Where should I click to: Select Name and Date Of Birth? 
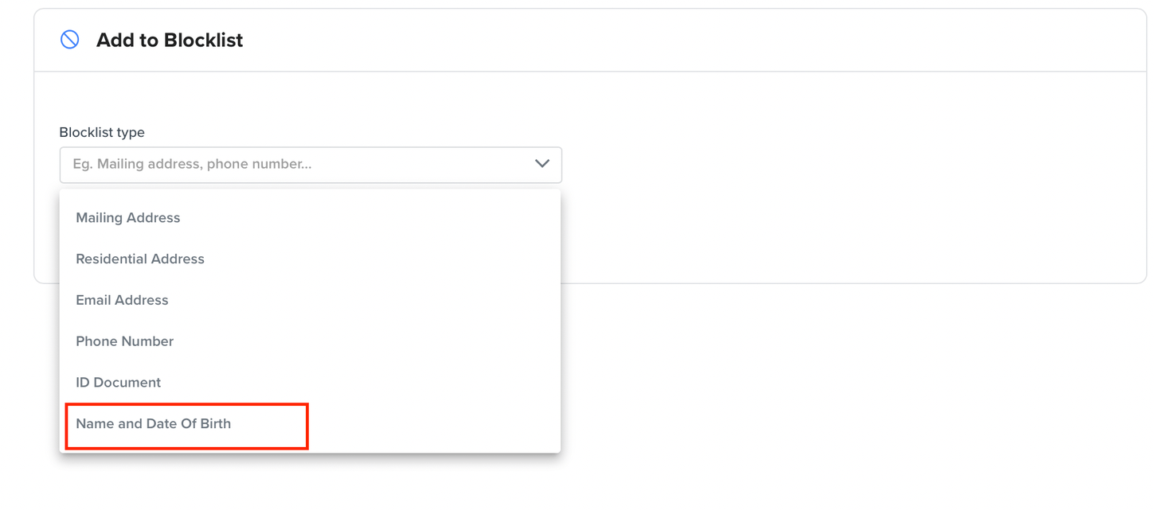pos(310,424)
